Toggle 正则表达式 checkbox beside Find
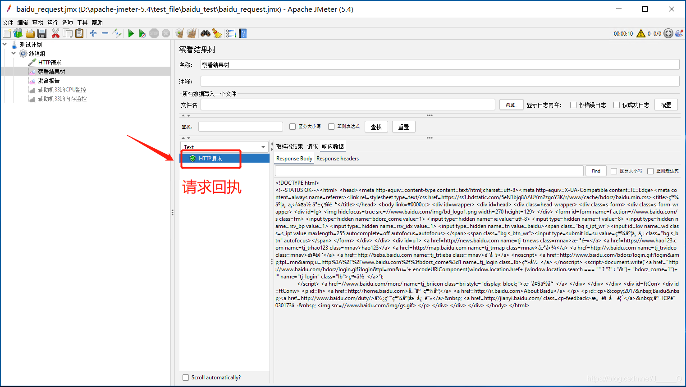This screenshot has width=686, height=387. tap(650, 171)
